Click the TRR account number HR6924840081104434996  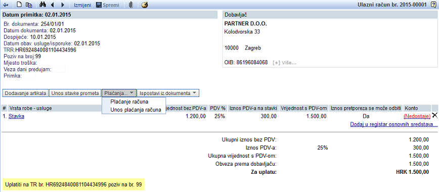click(46, 50)
